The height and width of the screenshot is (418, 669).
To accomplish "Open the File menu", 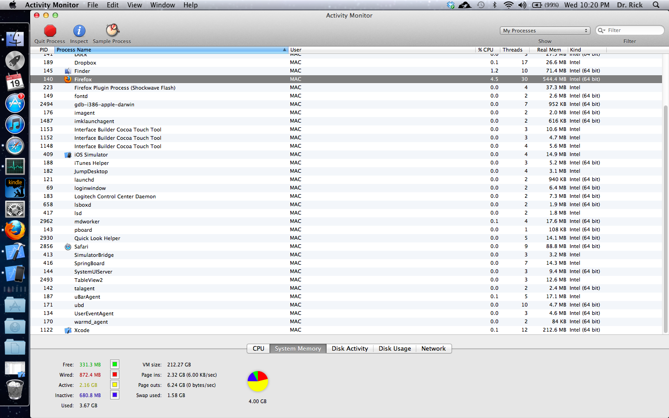I will tap(92, 5).
